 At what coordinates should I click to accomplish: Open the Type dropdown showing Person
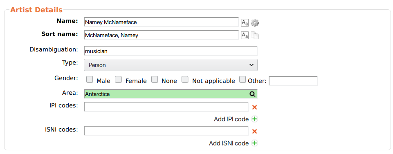pyautogui.click(x=171, y=65)
